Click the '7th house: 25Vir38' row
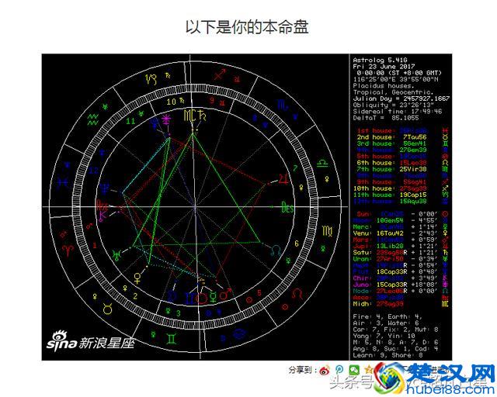The width and height of the screenshot is (497, 397). 401,169
